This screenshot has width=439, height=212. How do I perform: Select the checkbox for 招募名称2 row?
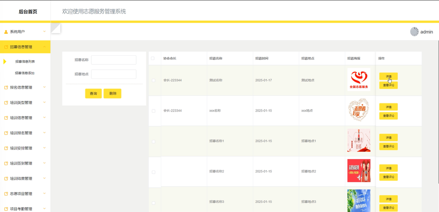click(x=153, y=172)
